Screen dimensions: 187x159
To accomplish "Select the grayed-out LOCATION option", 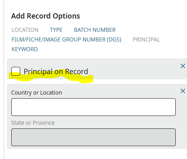I will (25, 30).
